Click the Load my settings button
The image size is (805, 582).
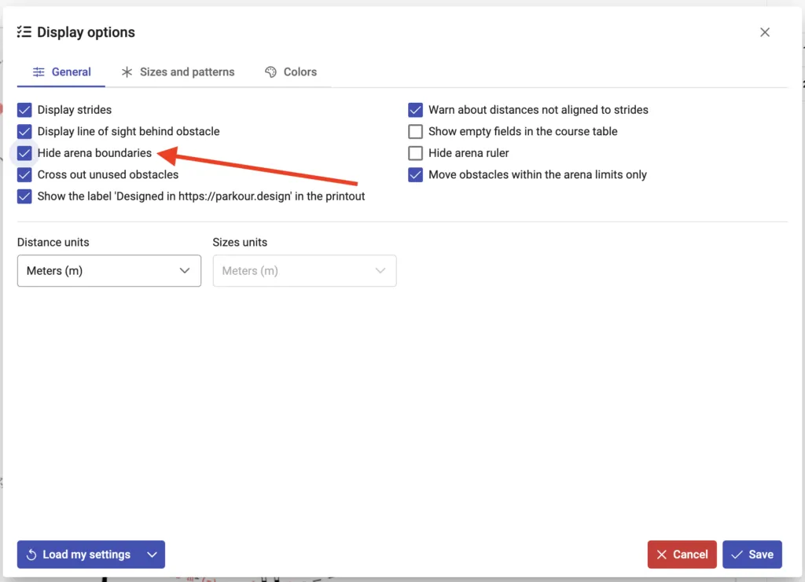point(79,555)
